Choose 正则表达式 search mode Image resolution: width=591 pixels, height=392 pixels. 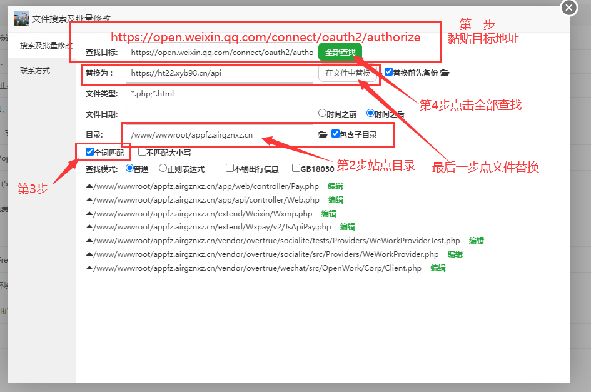pyautogui.click(x=163, y=168)
